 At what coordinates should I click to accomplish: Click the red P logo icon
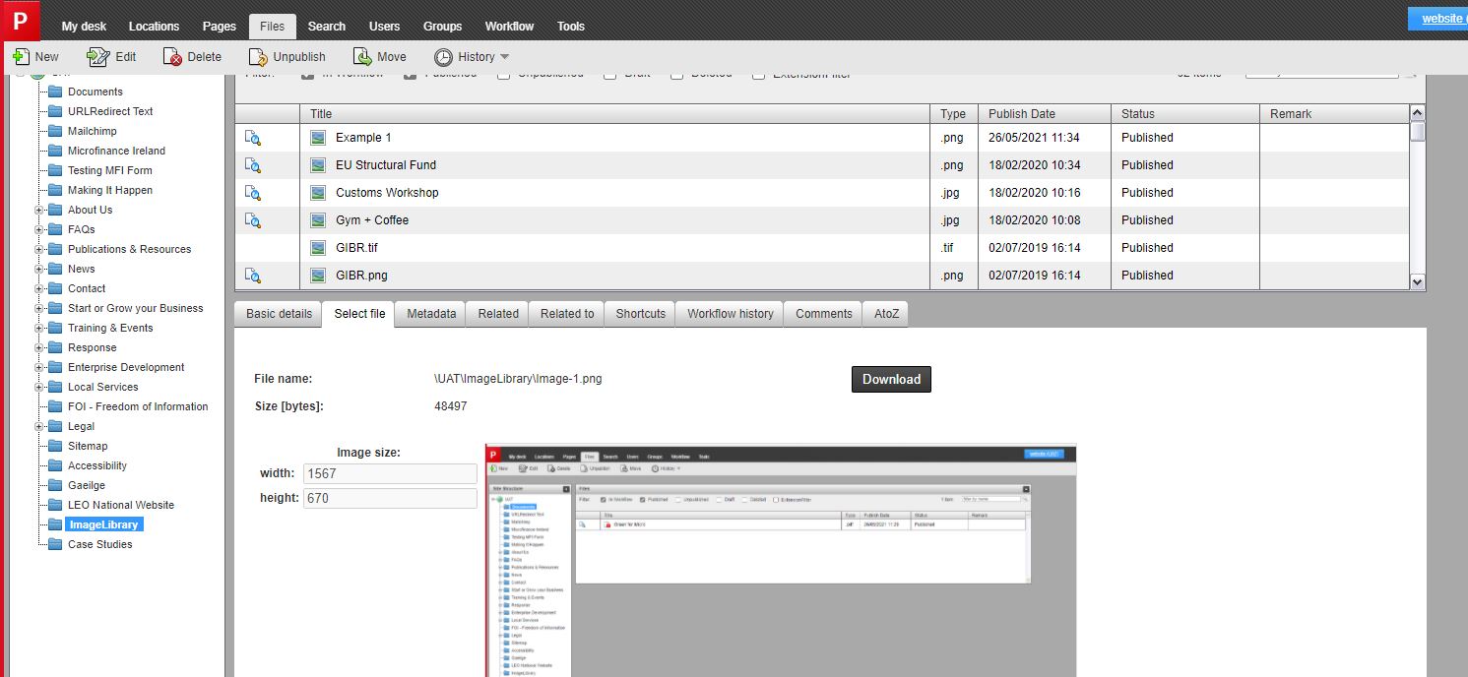[x=20, y=20]
